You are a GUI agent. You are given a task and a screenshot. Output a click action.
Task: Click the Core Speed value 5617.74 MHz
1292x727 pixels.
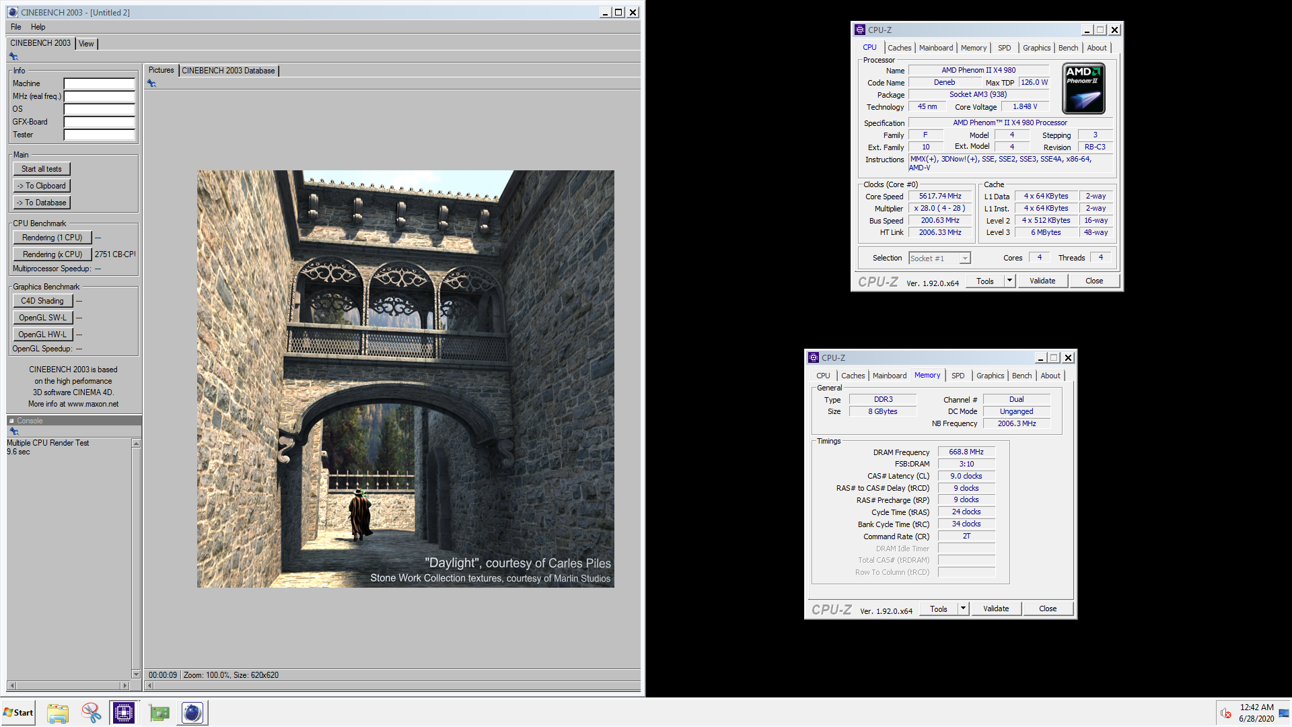pyautogui.click(x=940, y=196)
